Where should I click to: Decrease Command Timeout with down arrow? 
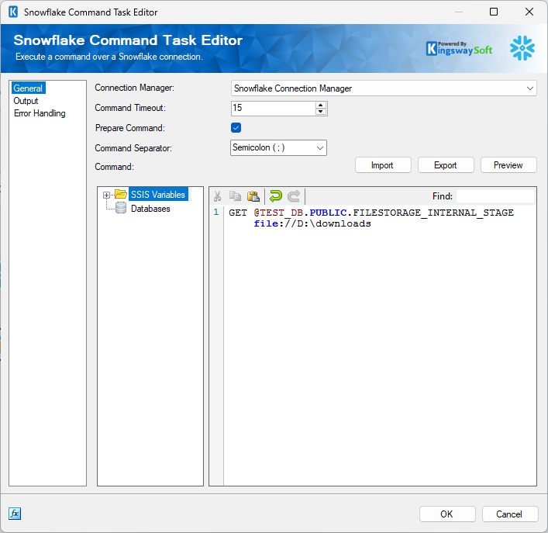pos(320,112)
